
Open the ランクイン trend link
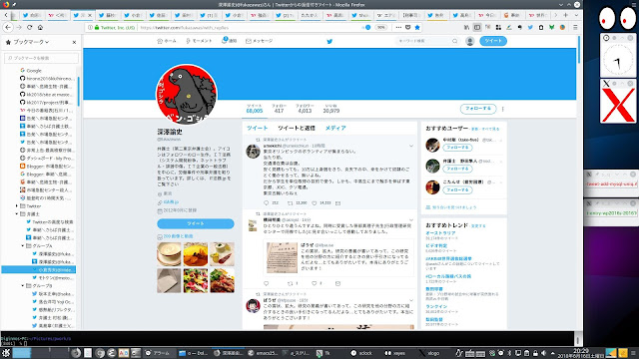coord(436,306)
